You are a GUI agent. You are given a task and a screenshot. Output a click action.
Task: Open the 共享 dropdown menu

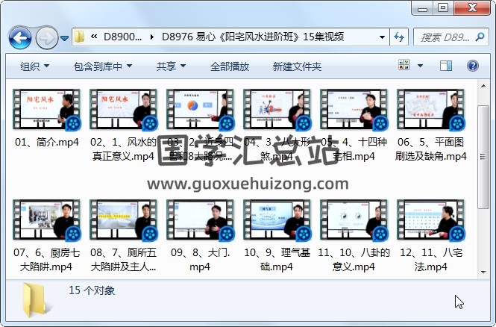[x=171, y=66]
